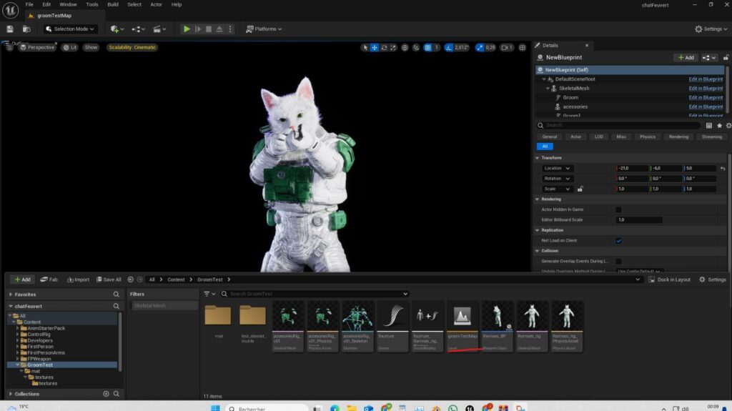732x411 pixels.
Task: Toggle Actor Hidden In Game checkbox
Action: click(618, 209)
